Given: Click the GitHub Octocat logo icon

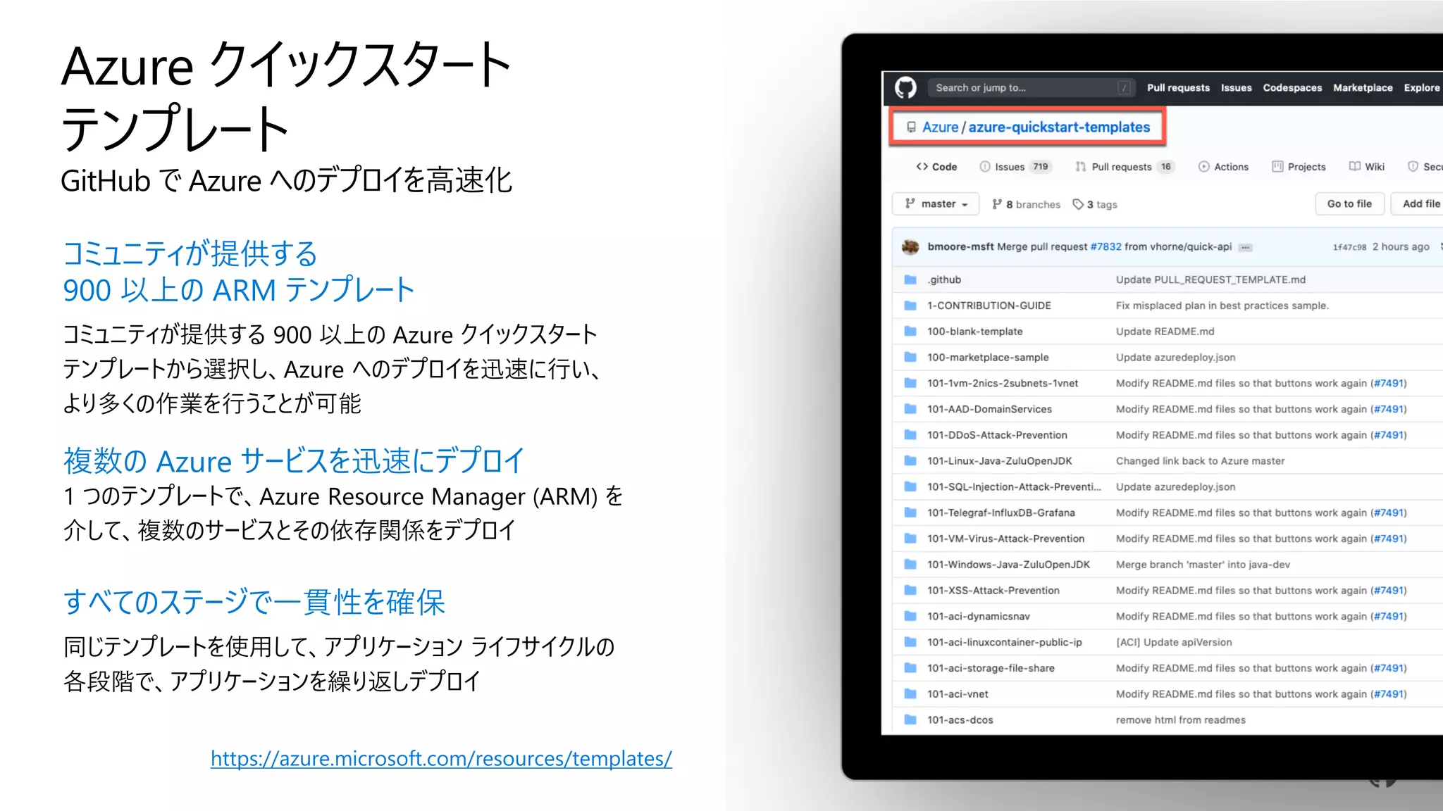Looking at the screenshot, I should coord(905,87).
